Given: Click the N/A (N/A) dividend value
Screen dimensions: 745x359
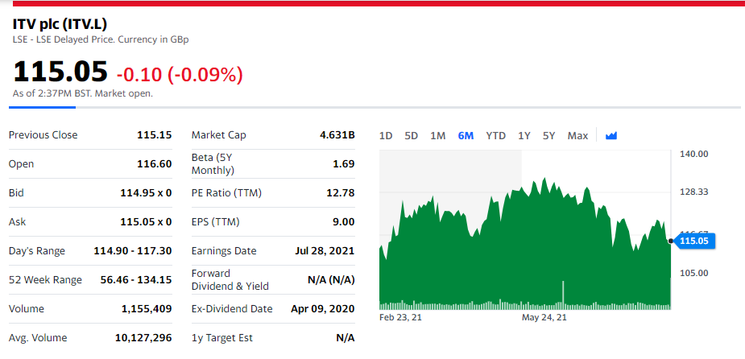Looking at the screenshot, I should coord(331,279).
